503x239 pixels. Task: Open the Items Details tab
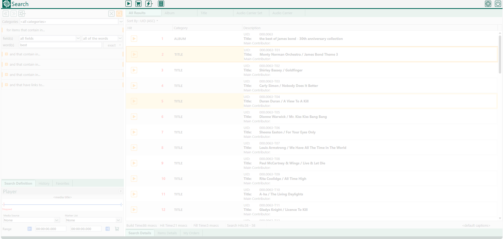(x=167, y=233)
